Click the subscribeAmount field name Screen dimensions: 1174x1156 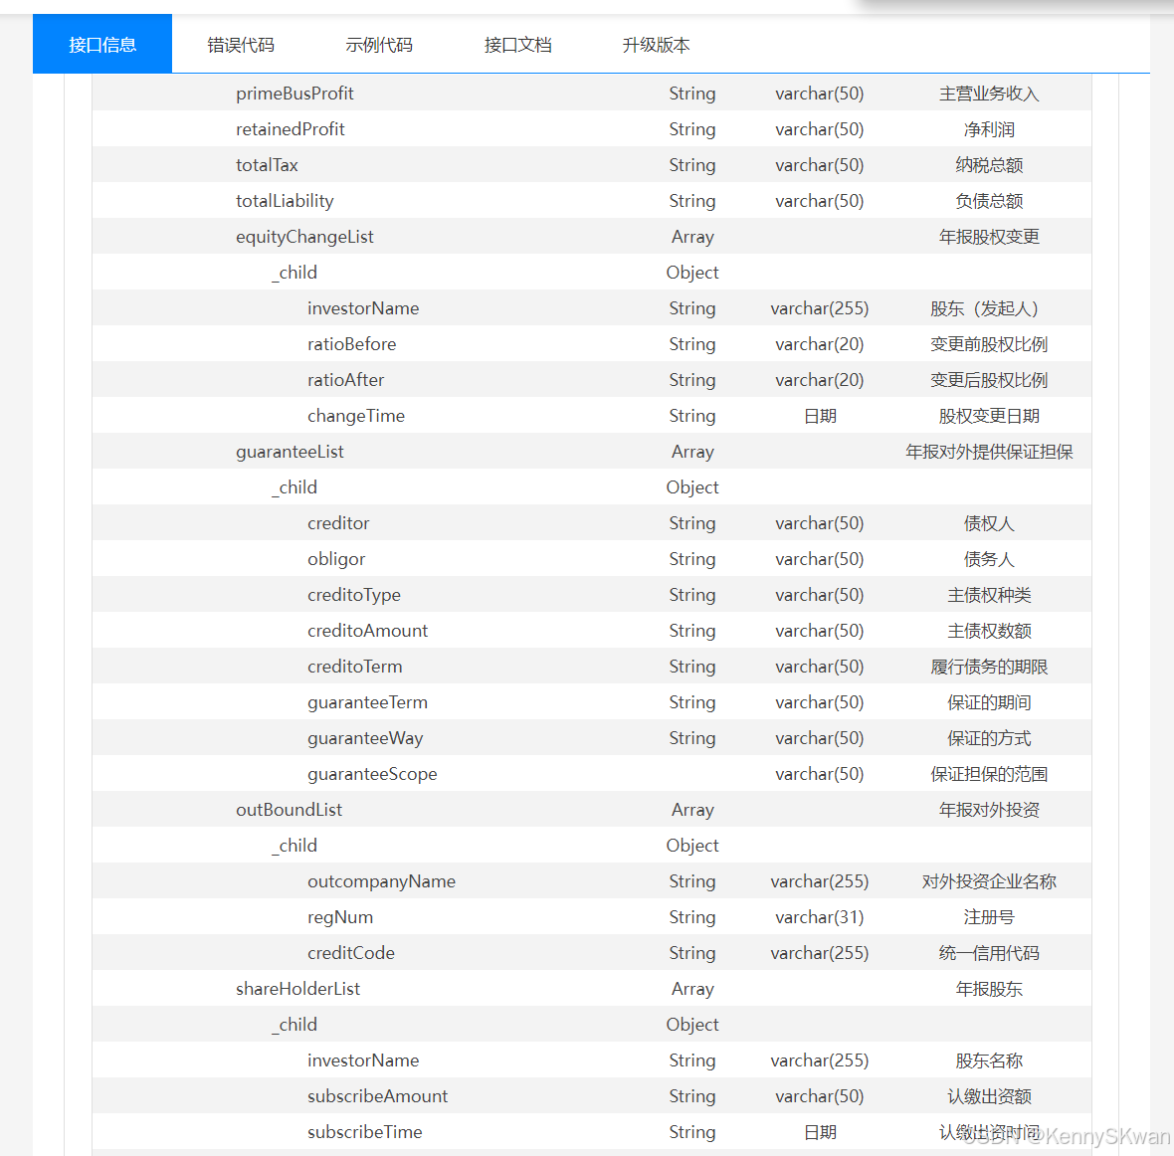(x=377, y=1097)
